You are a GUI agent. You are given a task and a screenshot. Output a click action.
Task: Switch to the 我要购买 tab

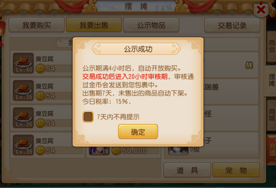pos(37,25)
